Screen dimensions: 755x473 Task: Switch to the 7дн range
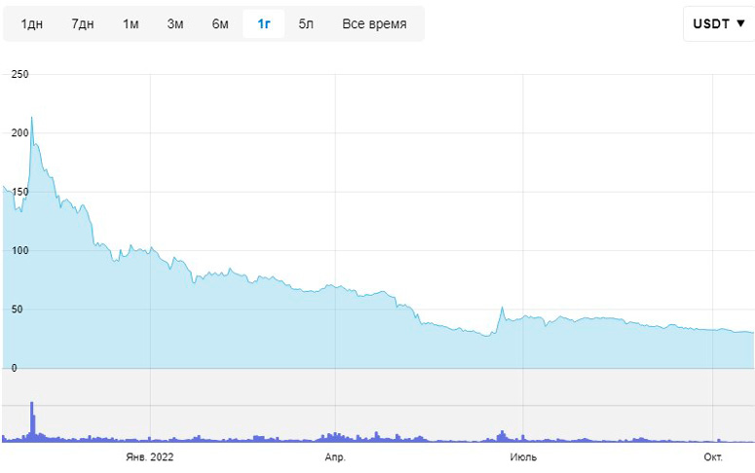[x=83, y=23]
